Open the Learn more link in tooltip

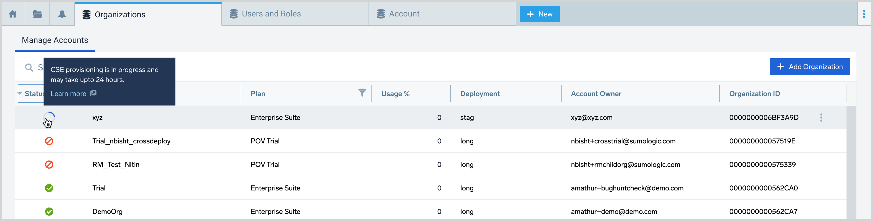(69, 94)
